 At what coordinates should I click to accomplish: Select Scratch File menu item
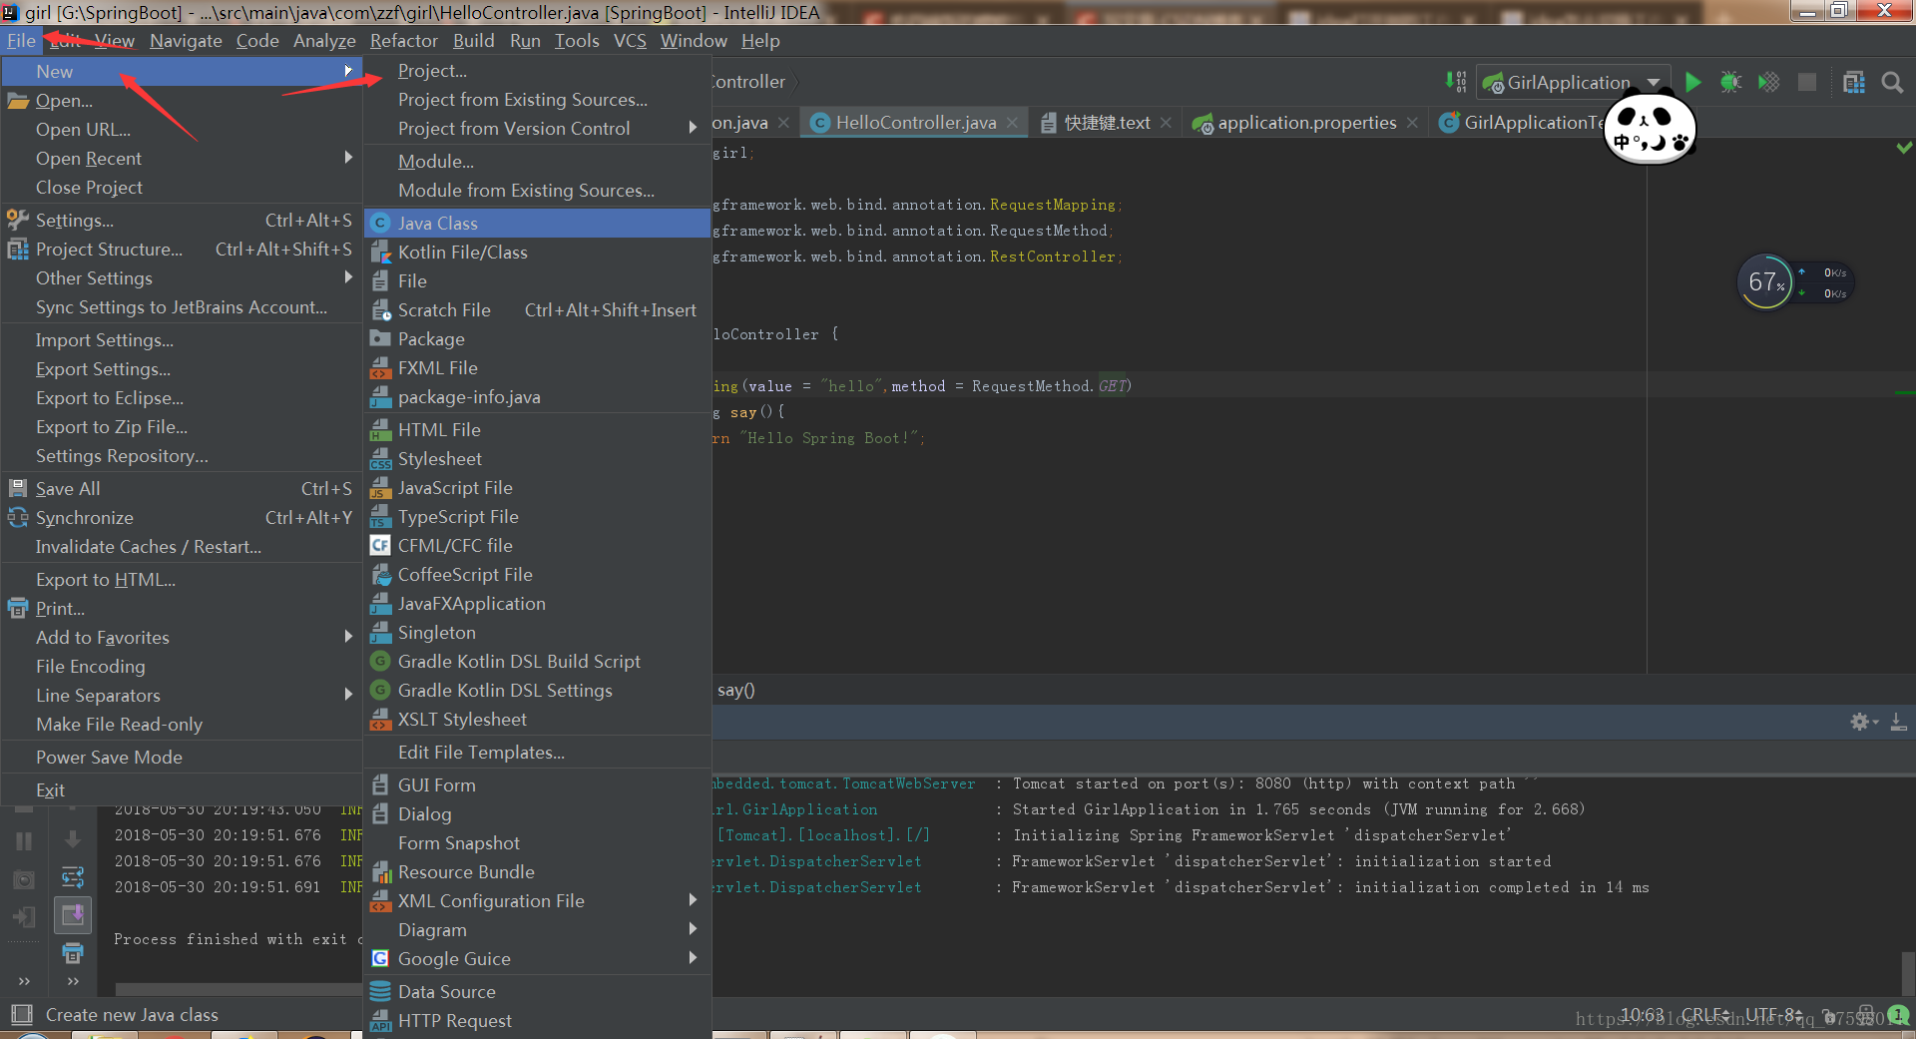point(537,310)
